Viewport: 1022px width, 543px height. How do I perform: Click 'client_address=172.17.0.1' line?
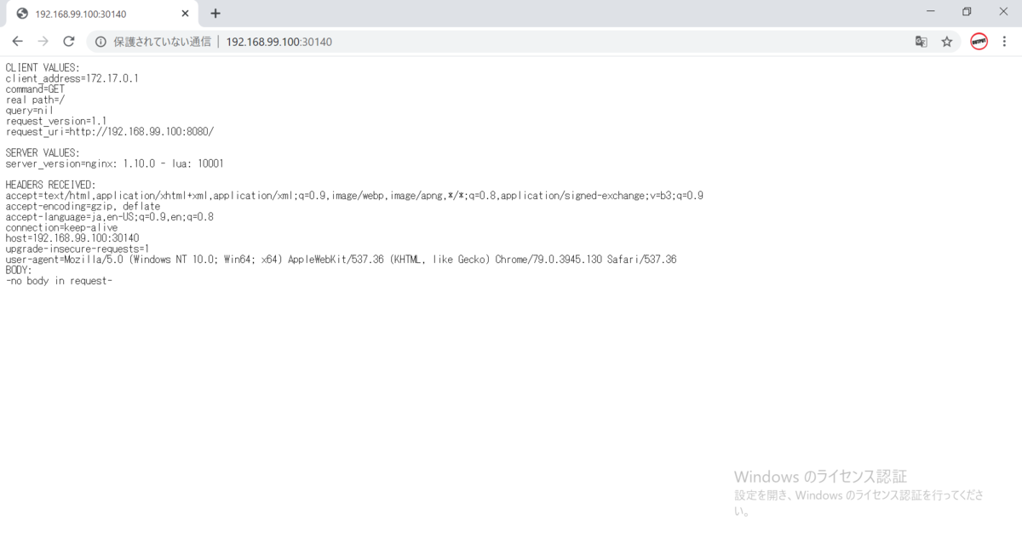(72, 77)
